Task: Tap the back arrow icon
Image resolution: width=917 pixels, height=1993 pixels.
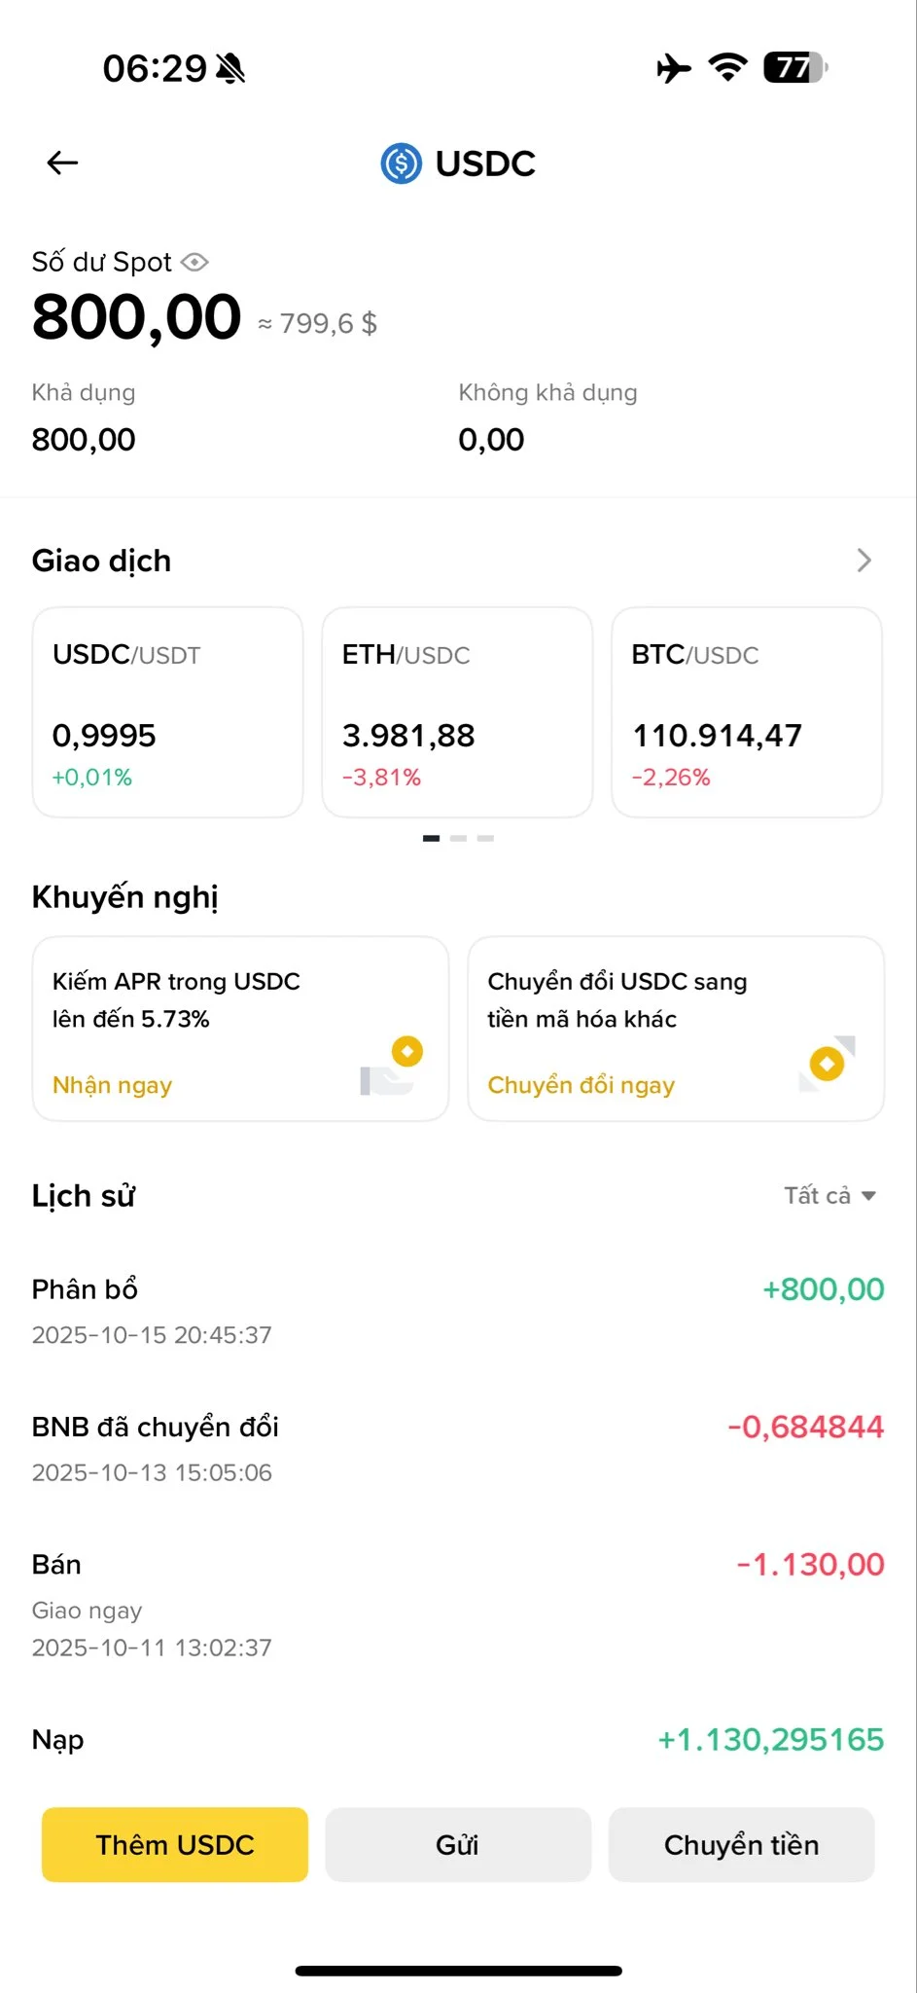Action: pyautogui.click(x=62, y=163)
